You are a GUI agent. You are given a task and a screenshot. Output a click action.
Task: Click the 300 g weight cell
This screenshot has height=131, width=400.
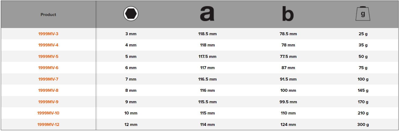click(363, 125)
